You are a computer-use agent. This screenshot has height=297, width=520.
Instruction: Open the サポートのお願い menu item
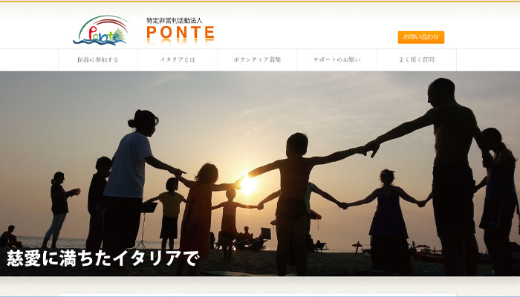(x=337, y=60)
